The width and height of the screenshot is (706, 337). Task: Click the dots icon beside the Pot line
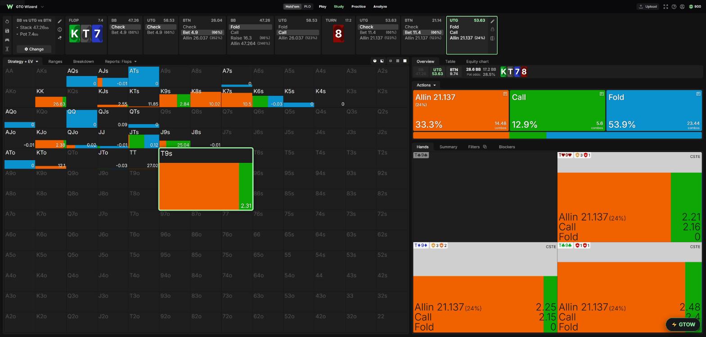(x=59, y=38)
